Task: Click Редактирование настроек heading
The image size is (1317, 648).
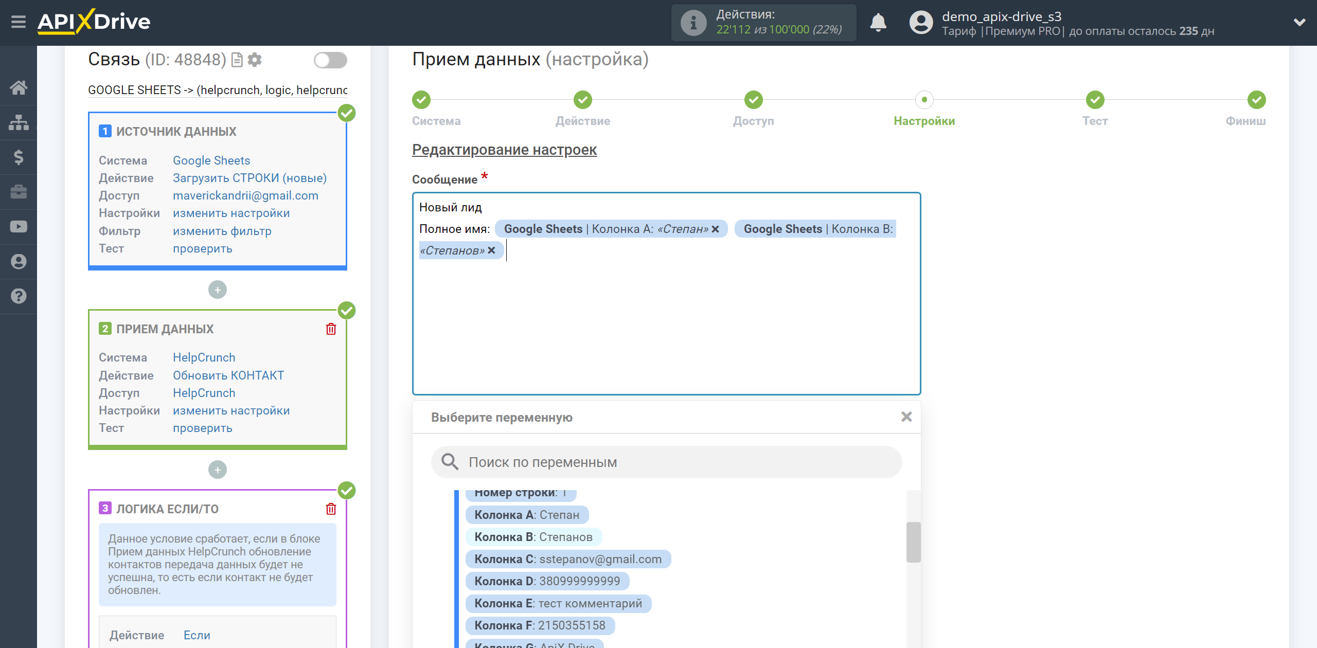Action: (x=504, y=150)
